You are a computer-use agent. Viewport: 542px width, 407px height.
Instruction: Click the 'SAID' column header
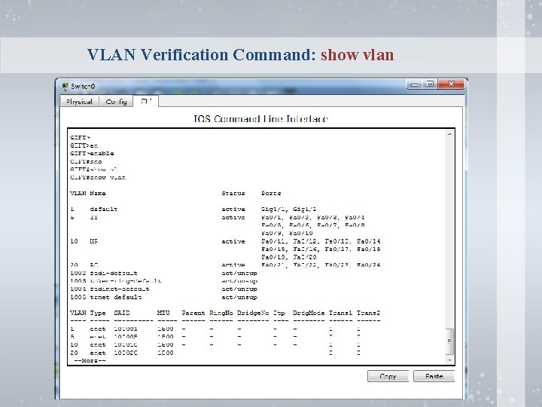pyautogui.click(x=122, y=313)
